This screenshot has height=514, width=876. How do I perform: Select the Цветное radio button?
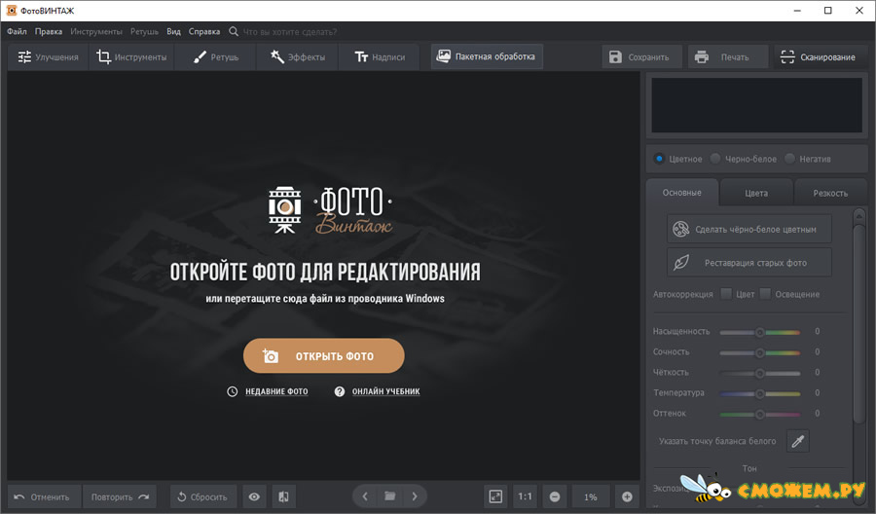pos(659,159)
